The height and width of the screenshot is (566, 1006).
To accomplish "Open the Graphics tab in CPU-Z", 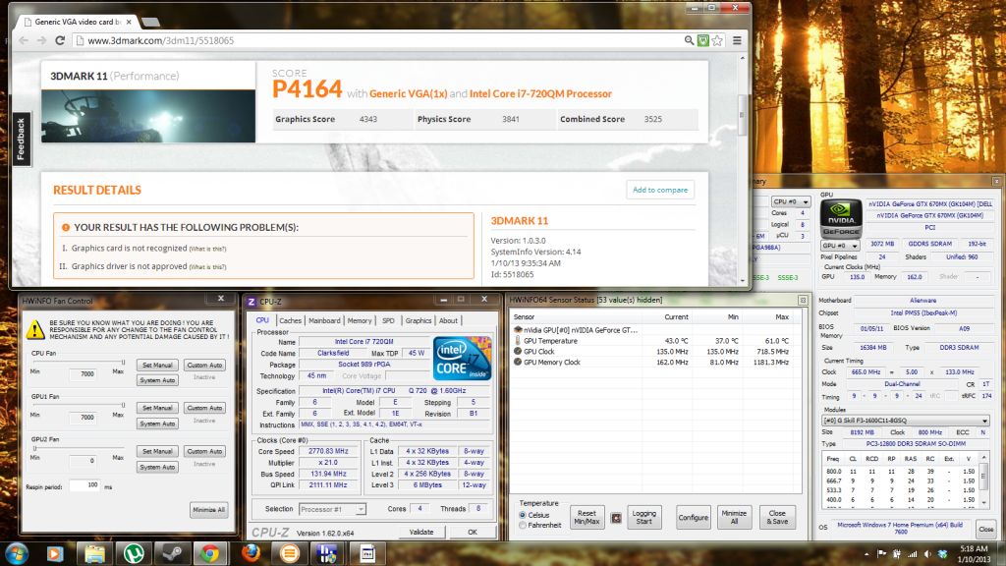I will click(x=419, y=321).
